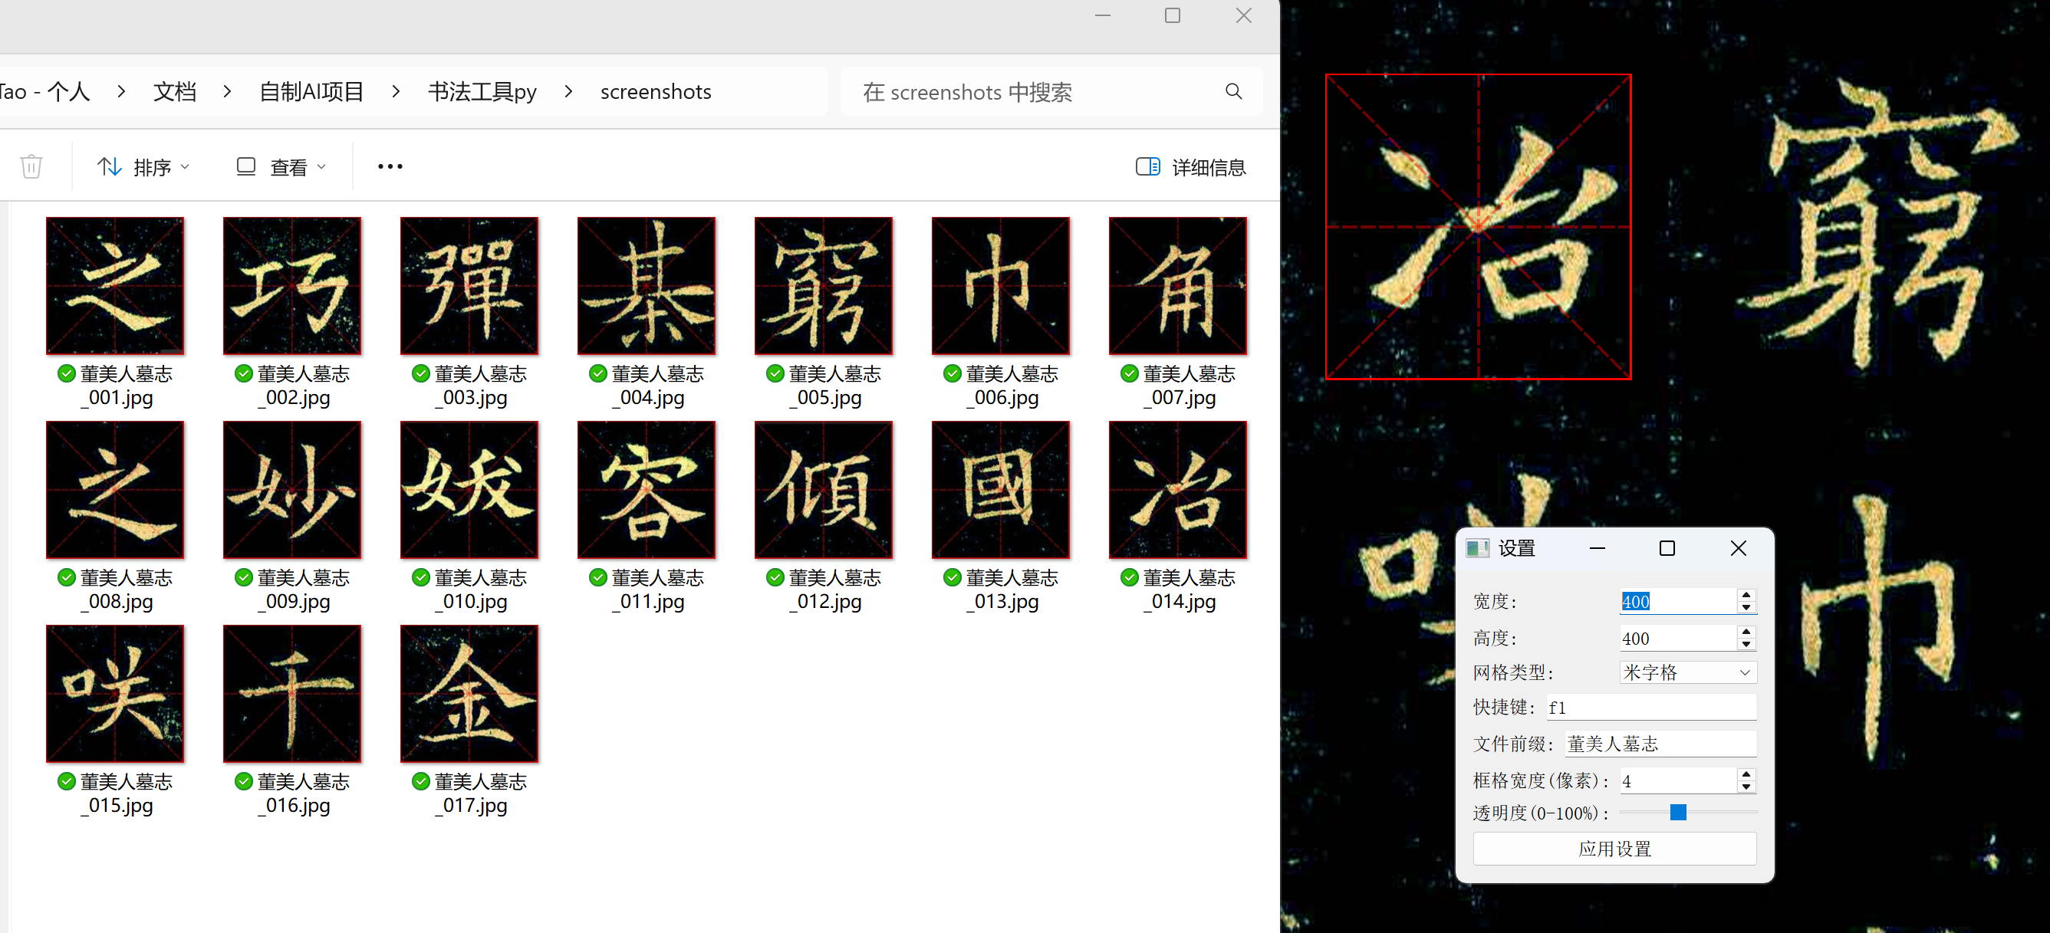This screenshot has height=933, width=2050.
Task: Click the details pane icon
Action: [x=1147, y=166]
